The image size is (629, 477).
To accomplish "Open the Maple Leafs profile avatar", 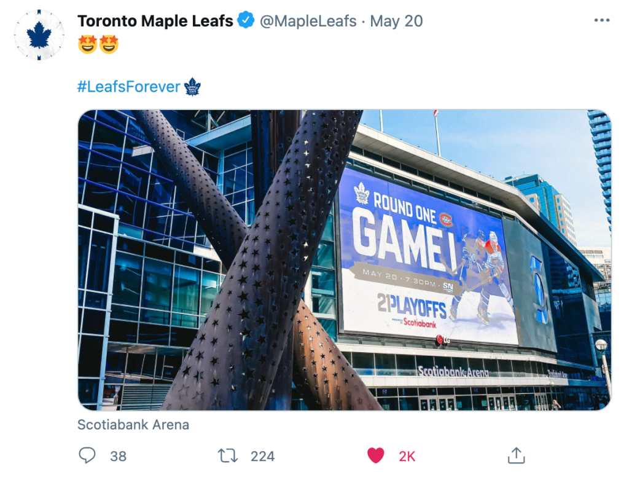I will [x=39, y=34].
